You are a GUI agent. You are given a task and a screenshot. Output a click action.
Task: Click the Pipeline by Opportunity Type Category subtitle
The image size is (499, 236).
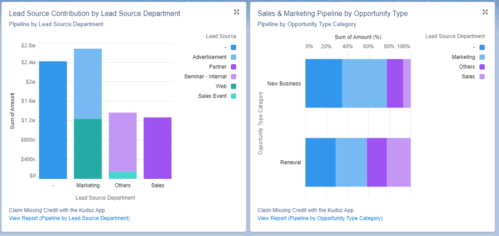[x=306, y=24]
